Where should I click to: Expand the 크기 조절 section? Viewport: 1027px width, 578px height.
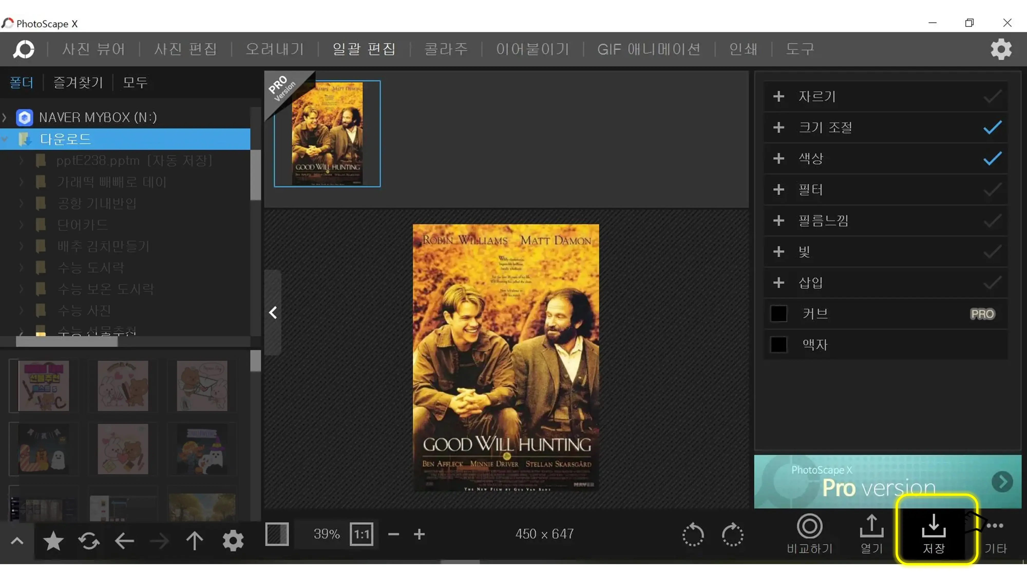(x=779, y=128)
